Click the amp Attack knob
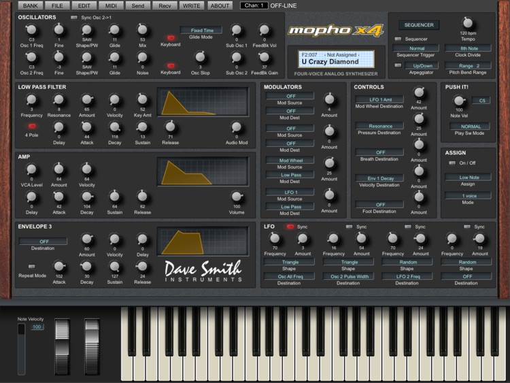510x383 pixels. [59, 197]
